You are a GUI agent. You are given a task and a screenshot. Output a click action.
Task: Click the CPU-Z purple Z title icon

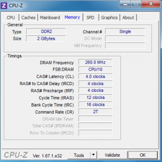(x=4, y=6)
